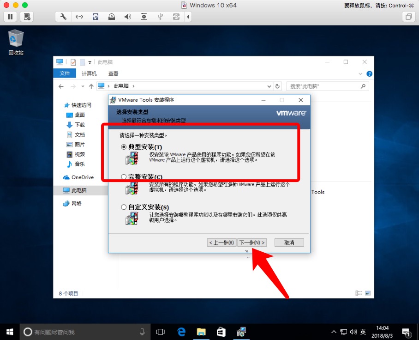Collapse the toolbar with left triangle
419x340 pixels.
click(x=188, y=17)
